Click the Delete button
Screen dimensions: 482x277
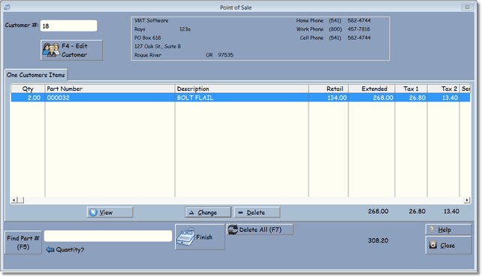257,212
